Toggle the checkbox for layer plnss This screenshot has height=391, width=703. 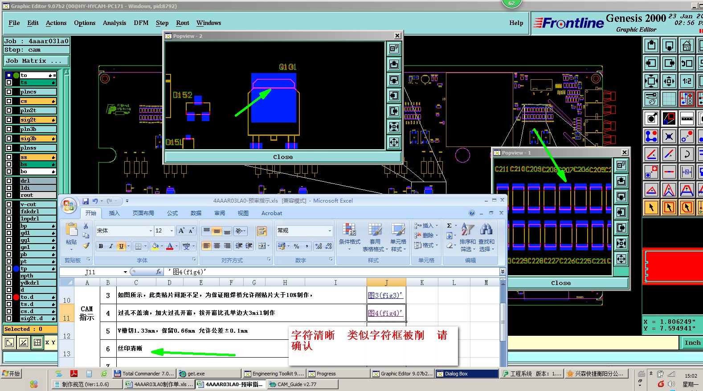point(9,148)
